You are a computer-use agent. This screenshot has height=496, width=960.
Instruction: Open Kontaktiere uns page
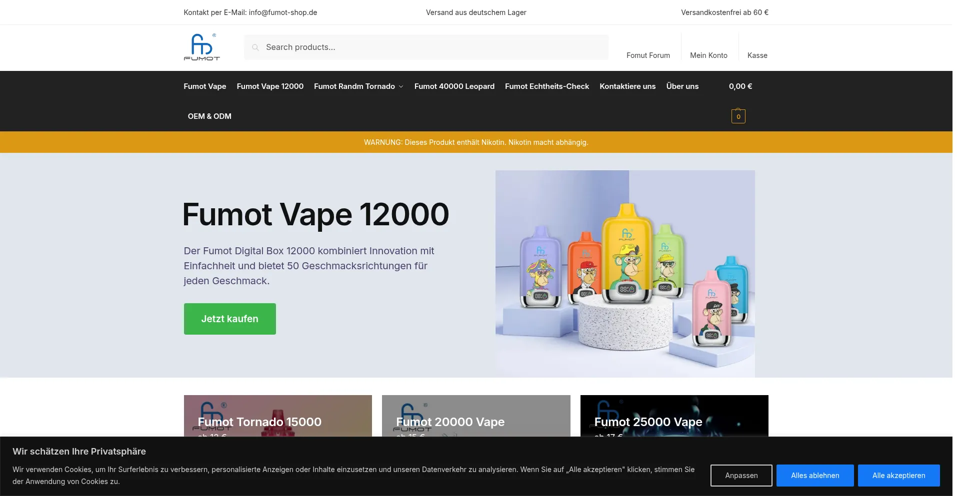(627, 86)
